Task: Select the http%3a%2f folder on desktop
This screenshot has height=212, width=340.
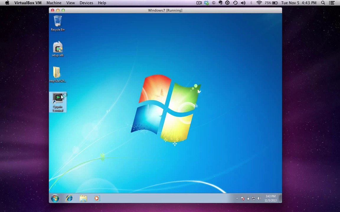Action: (x=58, y=74)
